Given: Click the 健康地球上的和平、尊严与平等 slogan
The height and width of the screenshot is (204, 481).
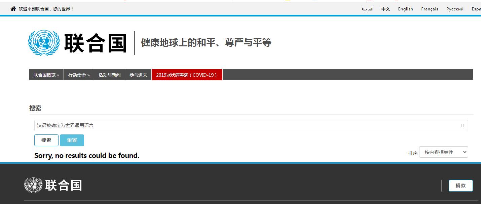Looking at the screenshot, I should coord(206,43).
